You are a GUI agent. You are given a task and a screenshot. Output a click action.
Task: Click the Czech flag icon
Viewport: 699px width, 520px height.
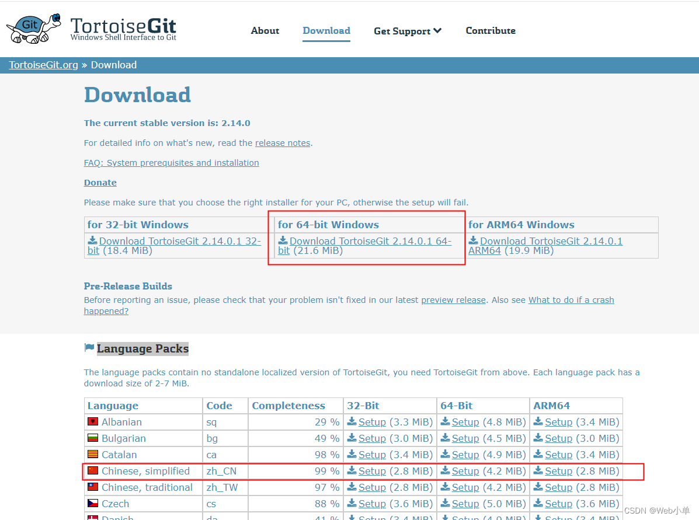(x=93, y=503)
